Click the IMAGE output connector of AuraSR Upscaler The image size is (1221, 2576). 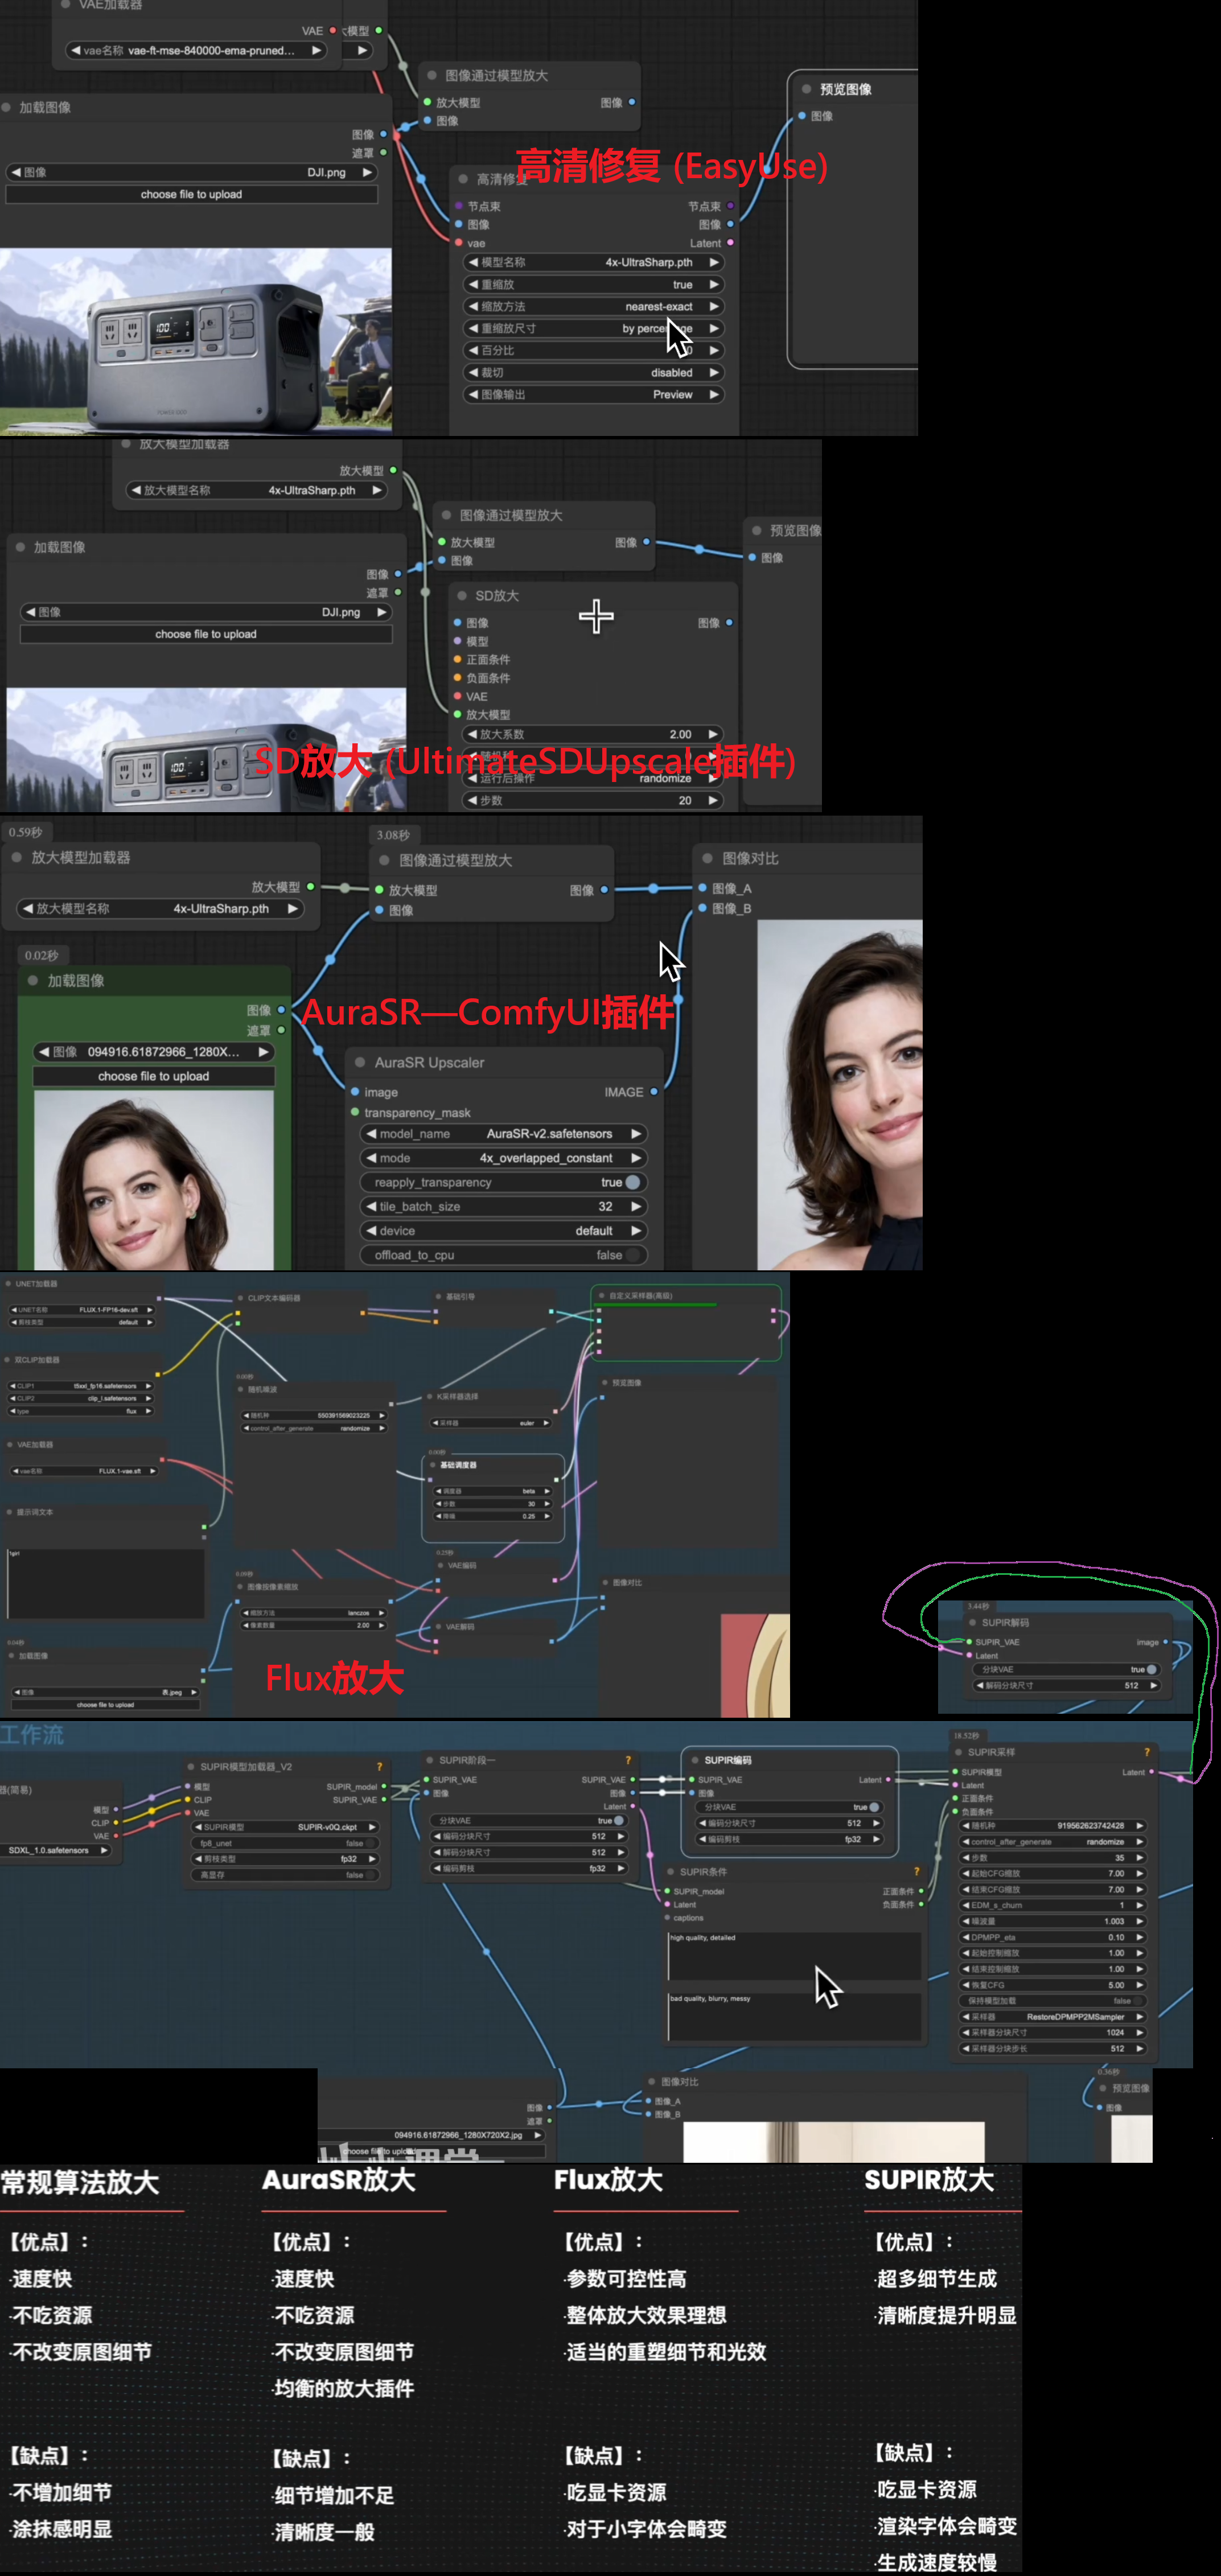(x=654, y=1092)
